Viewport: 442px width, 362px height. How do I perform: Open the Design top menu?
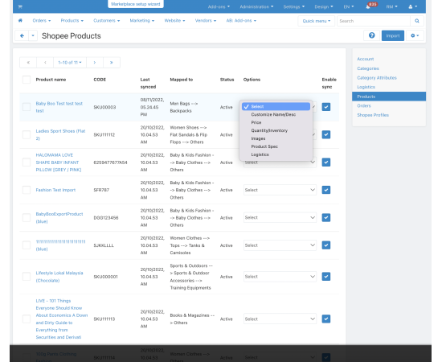coord(324,6)
